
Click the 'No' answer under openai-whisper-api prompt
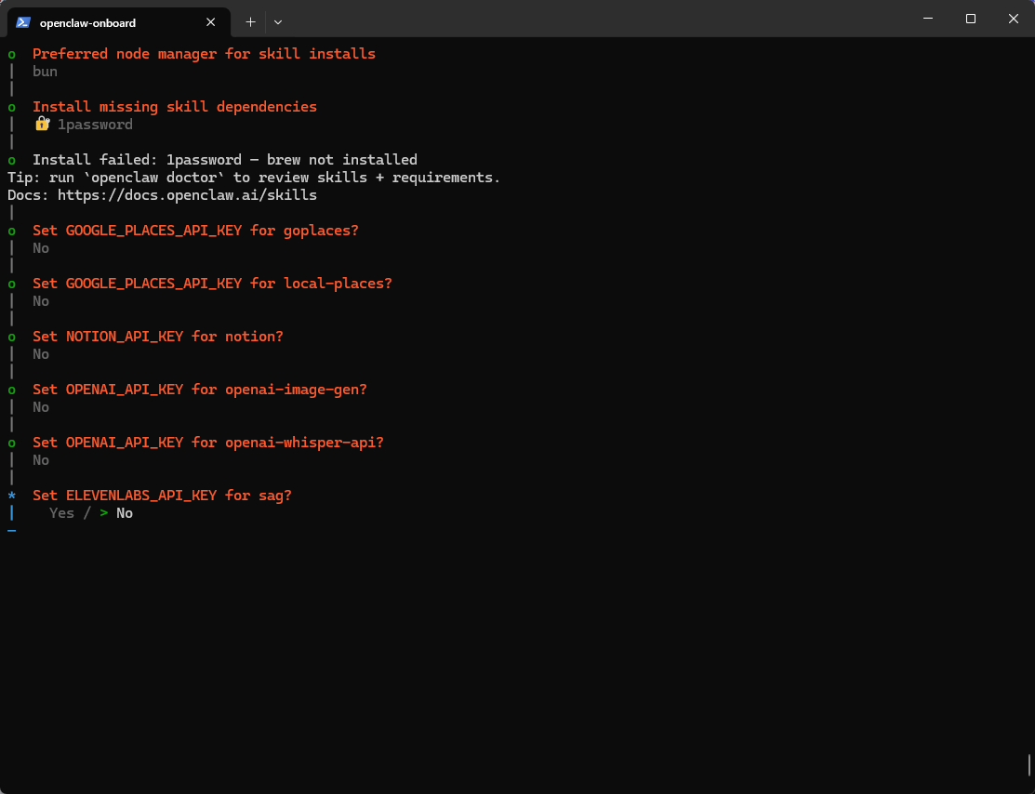point(41,460)
